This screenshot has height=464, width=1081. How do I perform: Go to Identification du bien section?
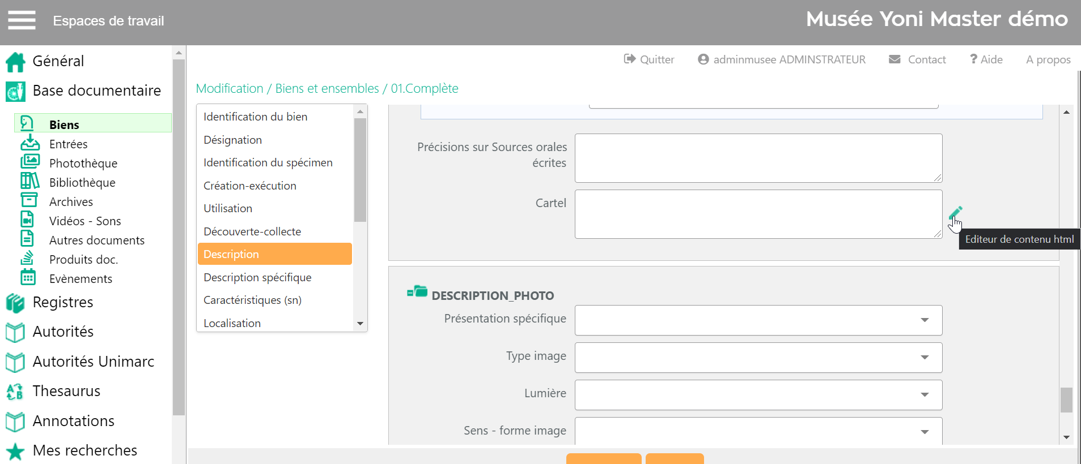click(x=255, y=117)
